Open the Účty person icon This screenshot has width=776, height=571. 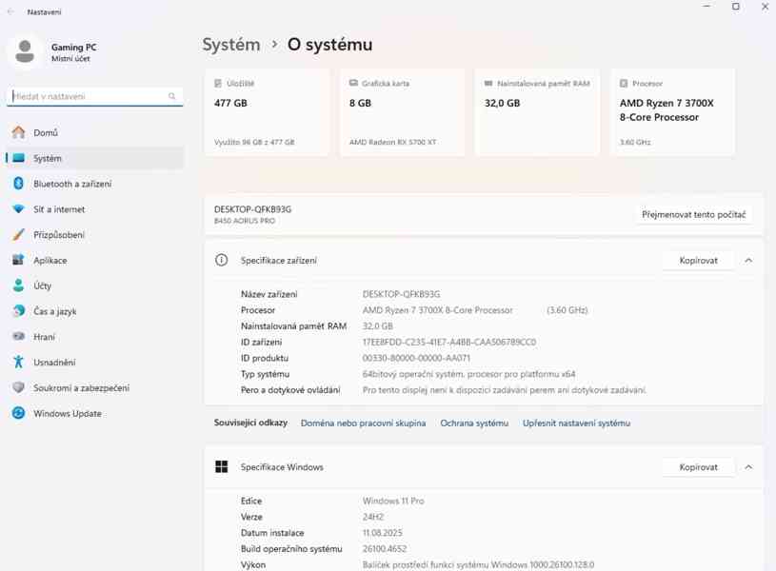[18, 285]
